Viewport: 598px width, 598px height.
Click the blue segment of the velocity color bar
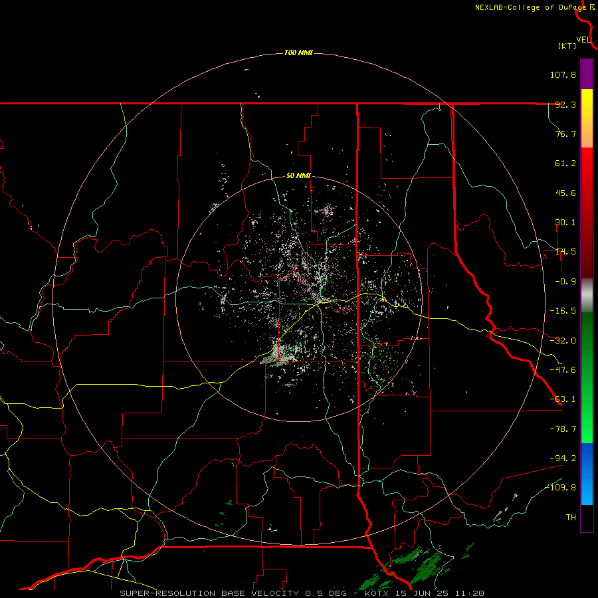(x=587, y=474)
